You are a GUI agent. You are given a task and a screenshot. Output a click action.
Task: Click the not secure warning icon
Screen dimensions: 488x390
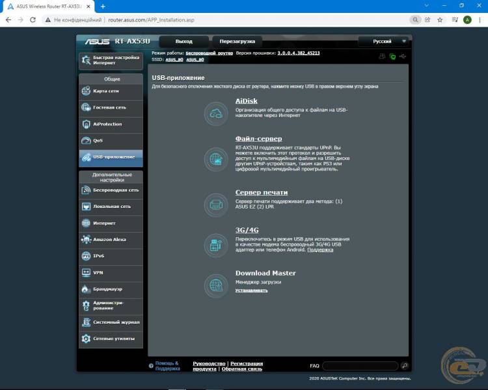(x=47, y=20)
